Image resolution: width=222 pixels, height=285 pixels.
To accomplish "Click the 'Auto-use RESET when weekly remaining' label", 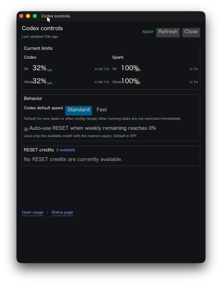I will (x=93, y=128).
